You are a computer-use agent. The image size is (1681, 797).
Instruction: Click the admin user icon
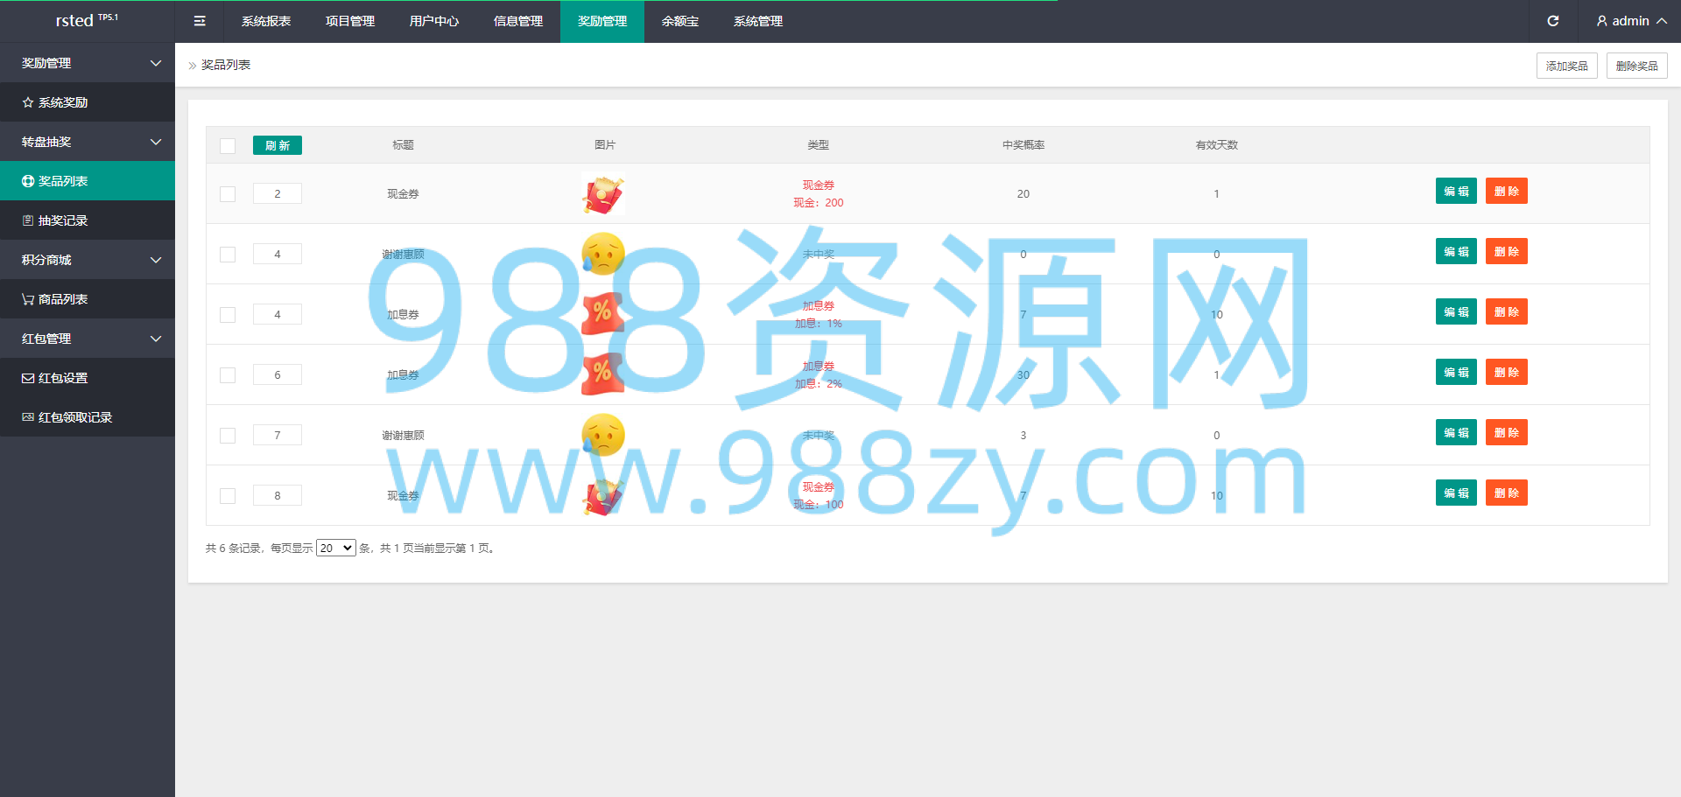click(1602, 21)
